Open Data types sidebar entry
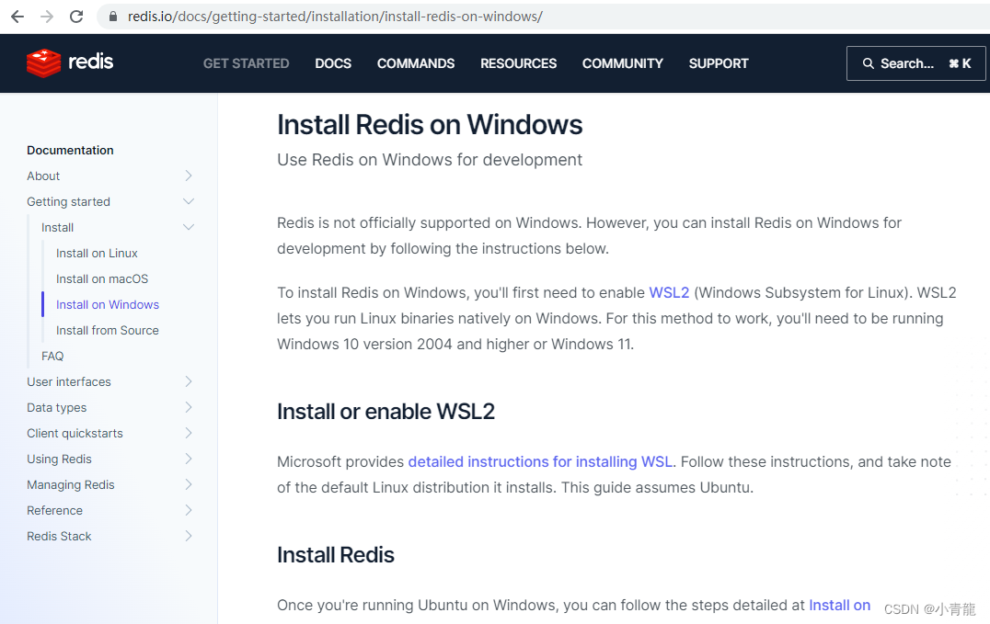 pyautogui.click(x=56, y=408)
